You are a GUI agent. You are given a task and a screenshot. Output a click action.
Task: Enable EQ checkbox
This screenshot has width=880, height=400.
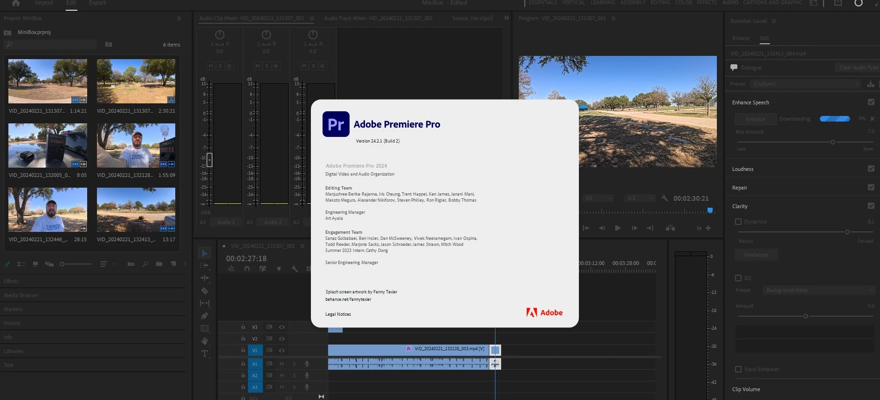(x=738, y=278)
